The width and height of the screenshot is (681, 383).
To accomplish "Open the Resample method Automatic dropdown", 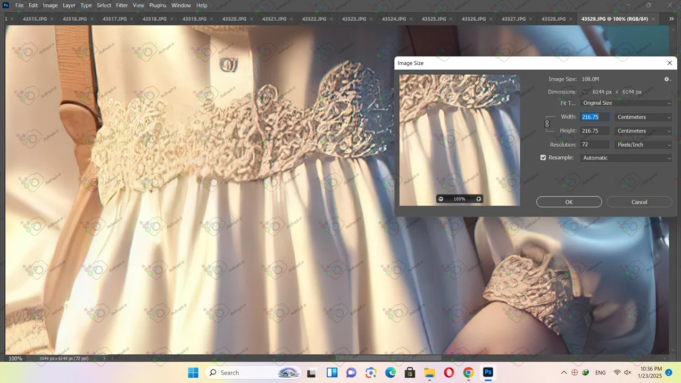I will point(626,158).
